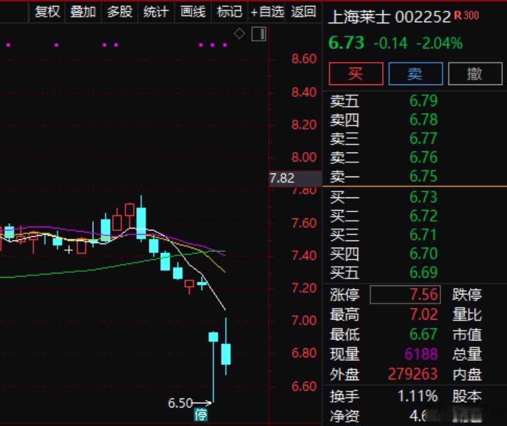Click the 净资 label
Screen dimensions: 507x426
344,416
